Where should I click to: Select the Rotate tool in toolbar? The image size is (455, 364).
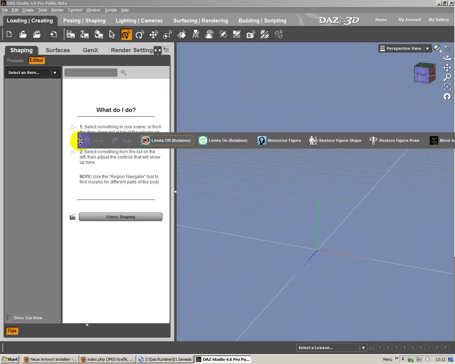point(140,34)
